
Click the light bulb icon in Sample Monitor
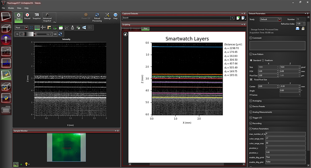click(x=26, y=164)
